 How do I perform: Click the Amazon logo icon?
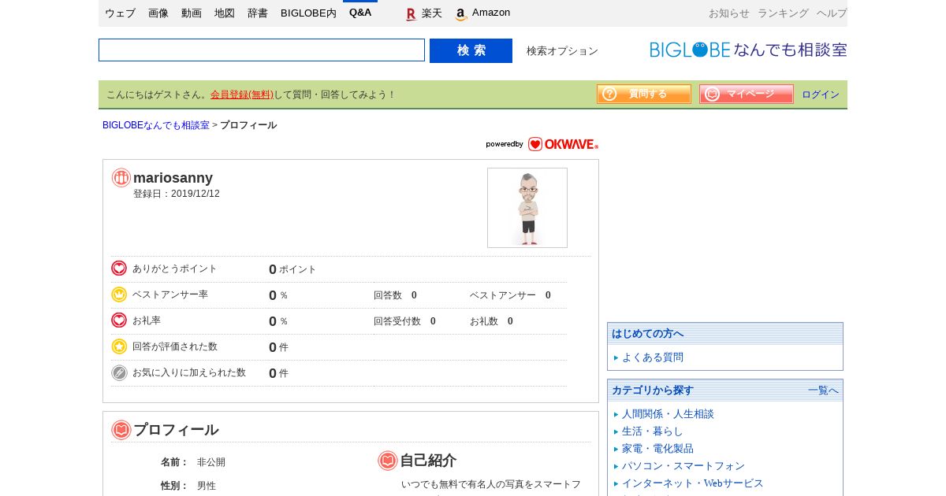click(461, 14)
